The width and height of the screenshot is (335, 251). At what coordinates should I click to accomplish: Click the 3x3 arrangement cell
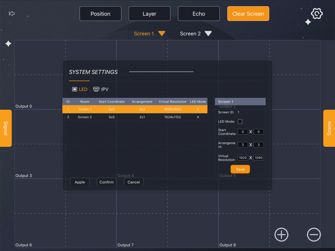[x=142, y=109]
